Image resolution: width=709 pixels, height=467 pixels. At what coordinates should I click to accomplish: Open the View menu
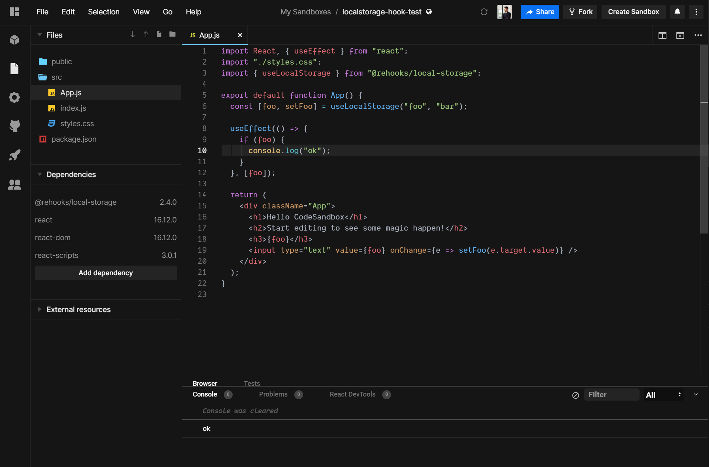coord(141,12)
